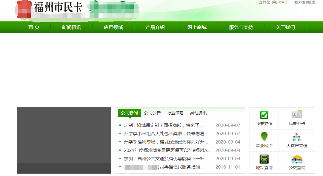Screen dimensions: 323x176
Task: Open the 新闻资讯 navigation menu
Action: pos(71,27)
